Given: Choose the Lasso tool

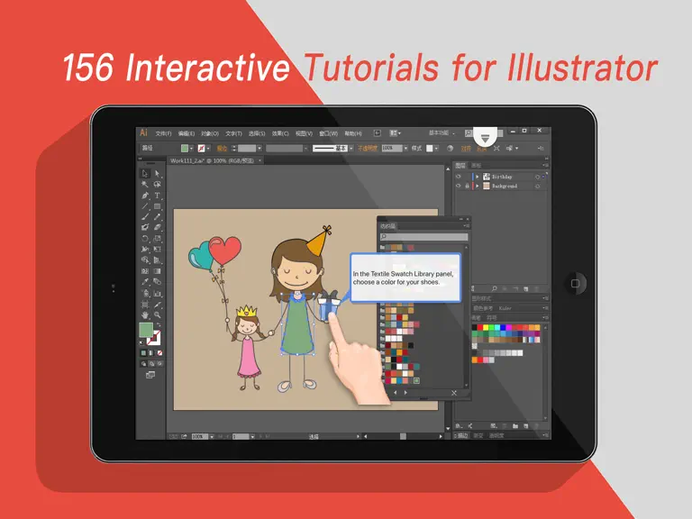Looking at the screenshot, I should [157, 185].
